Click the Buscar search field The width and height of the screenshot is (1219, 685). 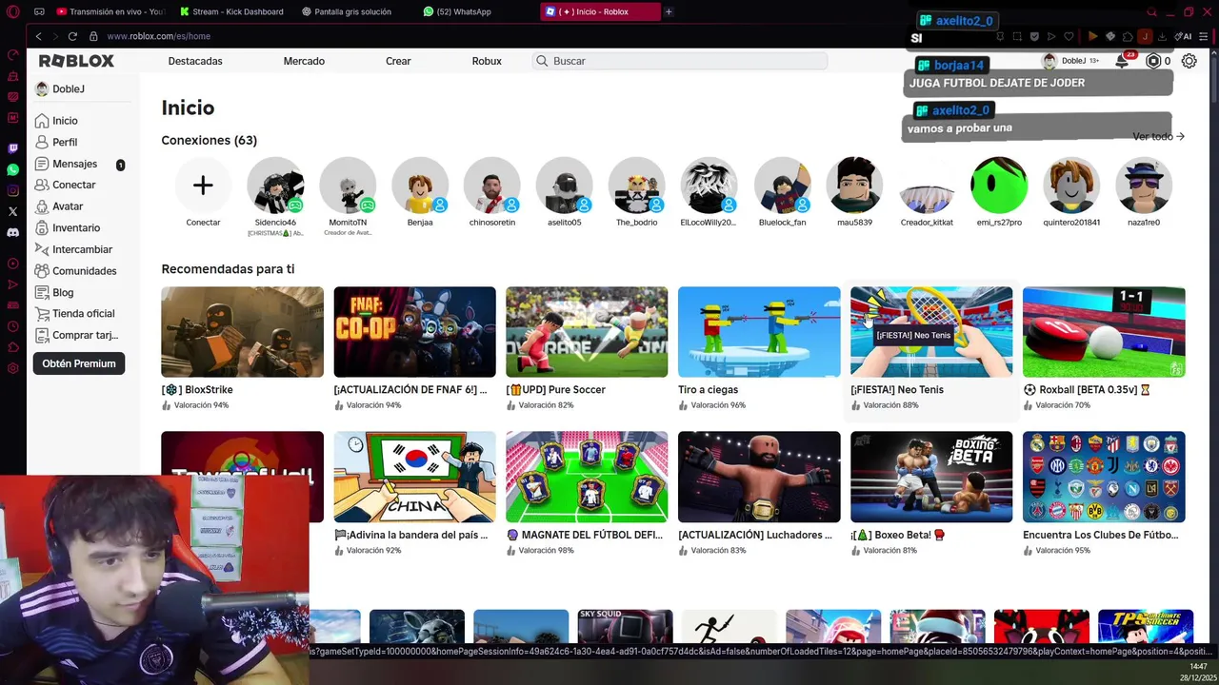click(x=680, y=61)
